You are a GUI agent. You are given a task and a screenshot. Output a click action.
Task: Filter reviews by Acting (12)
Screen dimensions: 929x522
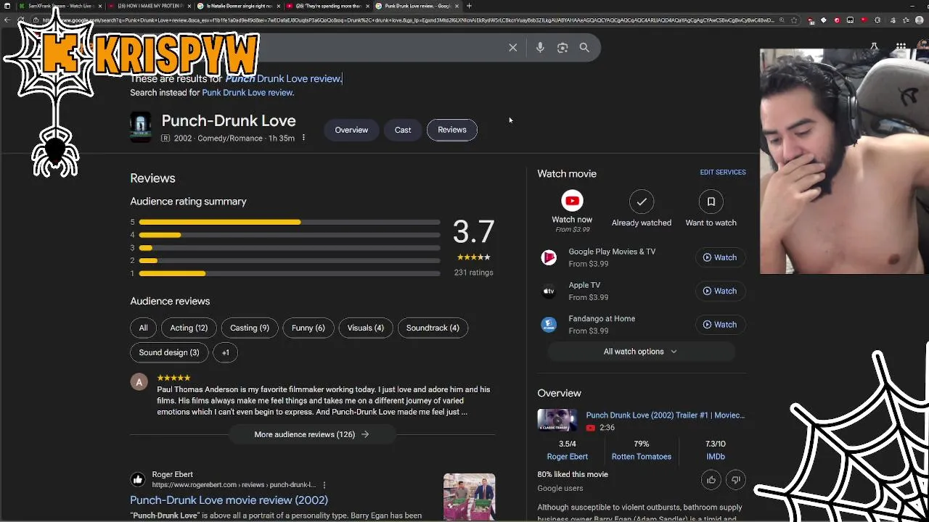(189, 328)
